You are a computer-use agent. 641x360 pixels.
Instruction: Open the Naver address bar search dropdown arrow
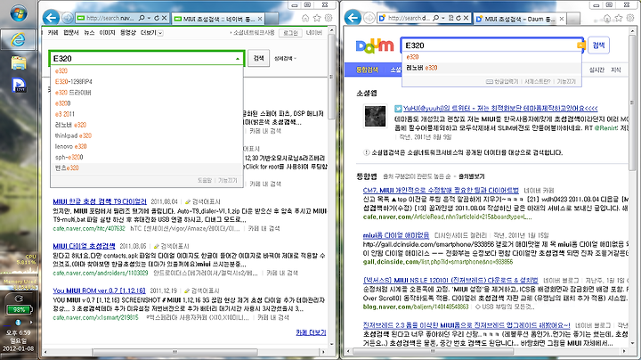click(x=149, y=18)
